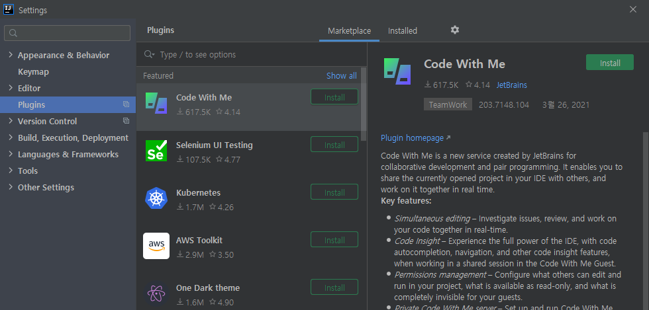This screenshot has width=649, height=310.
Task: Click the Selenium UI Testing plugin icon
Action: pyautogui.click(x=156, y=151)
